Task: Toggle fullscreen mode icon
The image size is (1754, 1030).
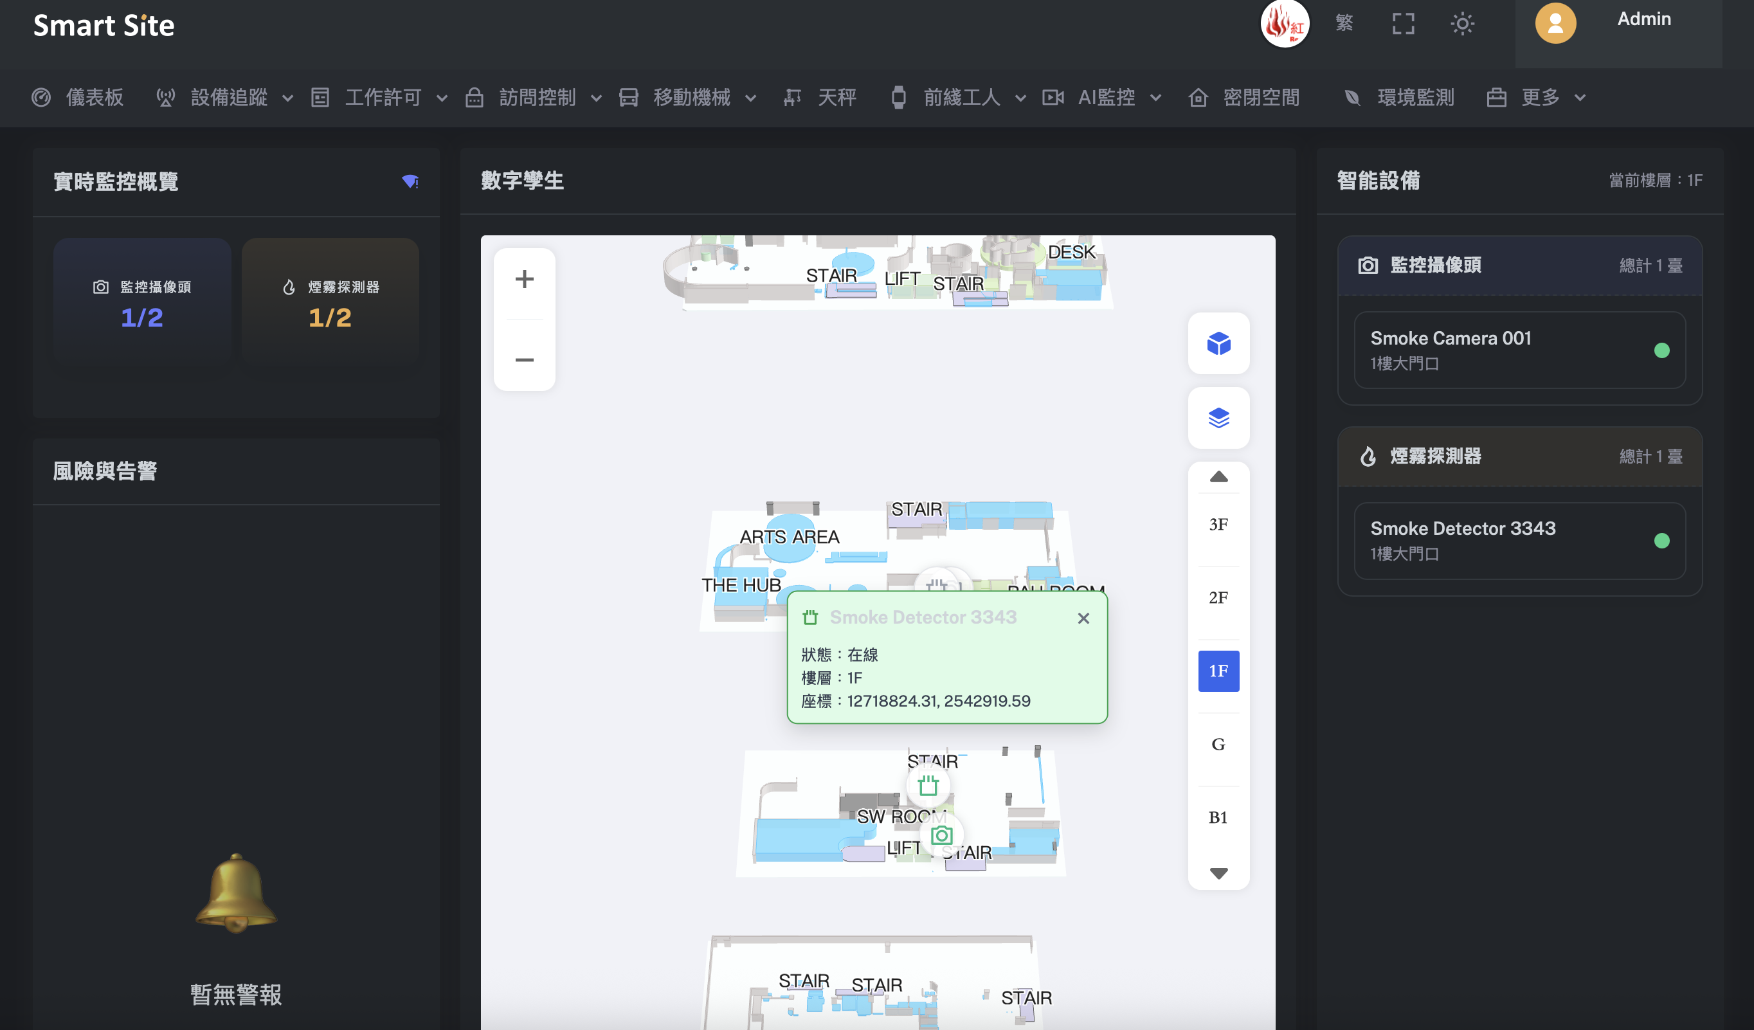Action: [x=1403, y=24]
